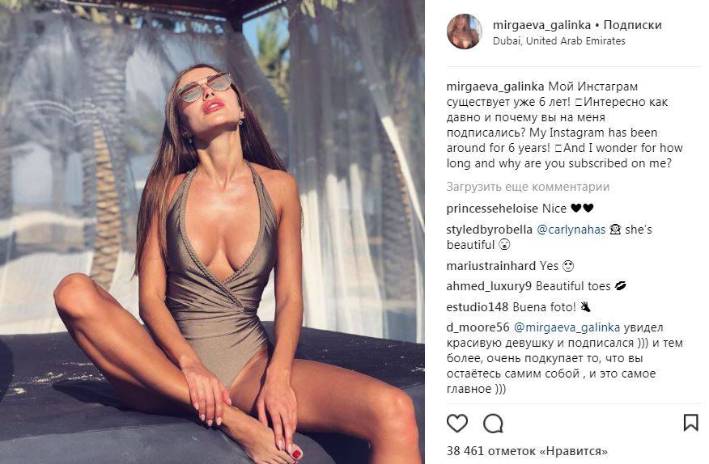
Task: Open Dubai, United Arab Emirates location
Action: (559, 40)
